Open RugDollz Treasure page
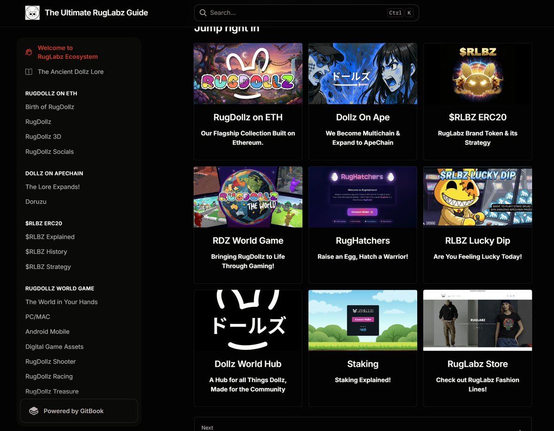 52,391
